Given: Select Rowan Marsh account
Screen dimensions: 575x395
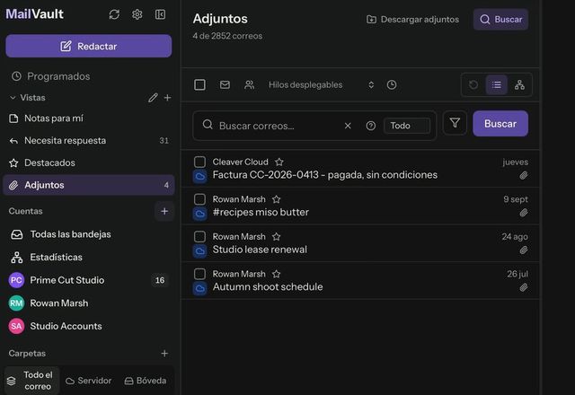Looking at the screenshot, I should [x=89, y=303].
